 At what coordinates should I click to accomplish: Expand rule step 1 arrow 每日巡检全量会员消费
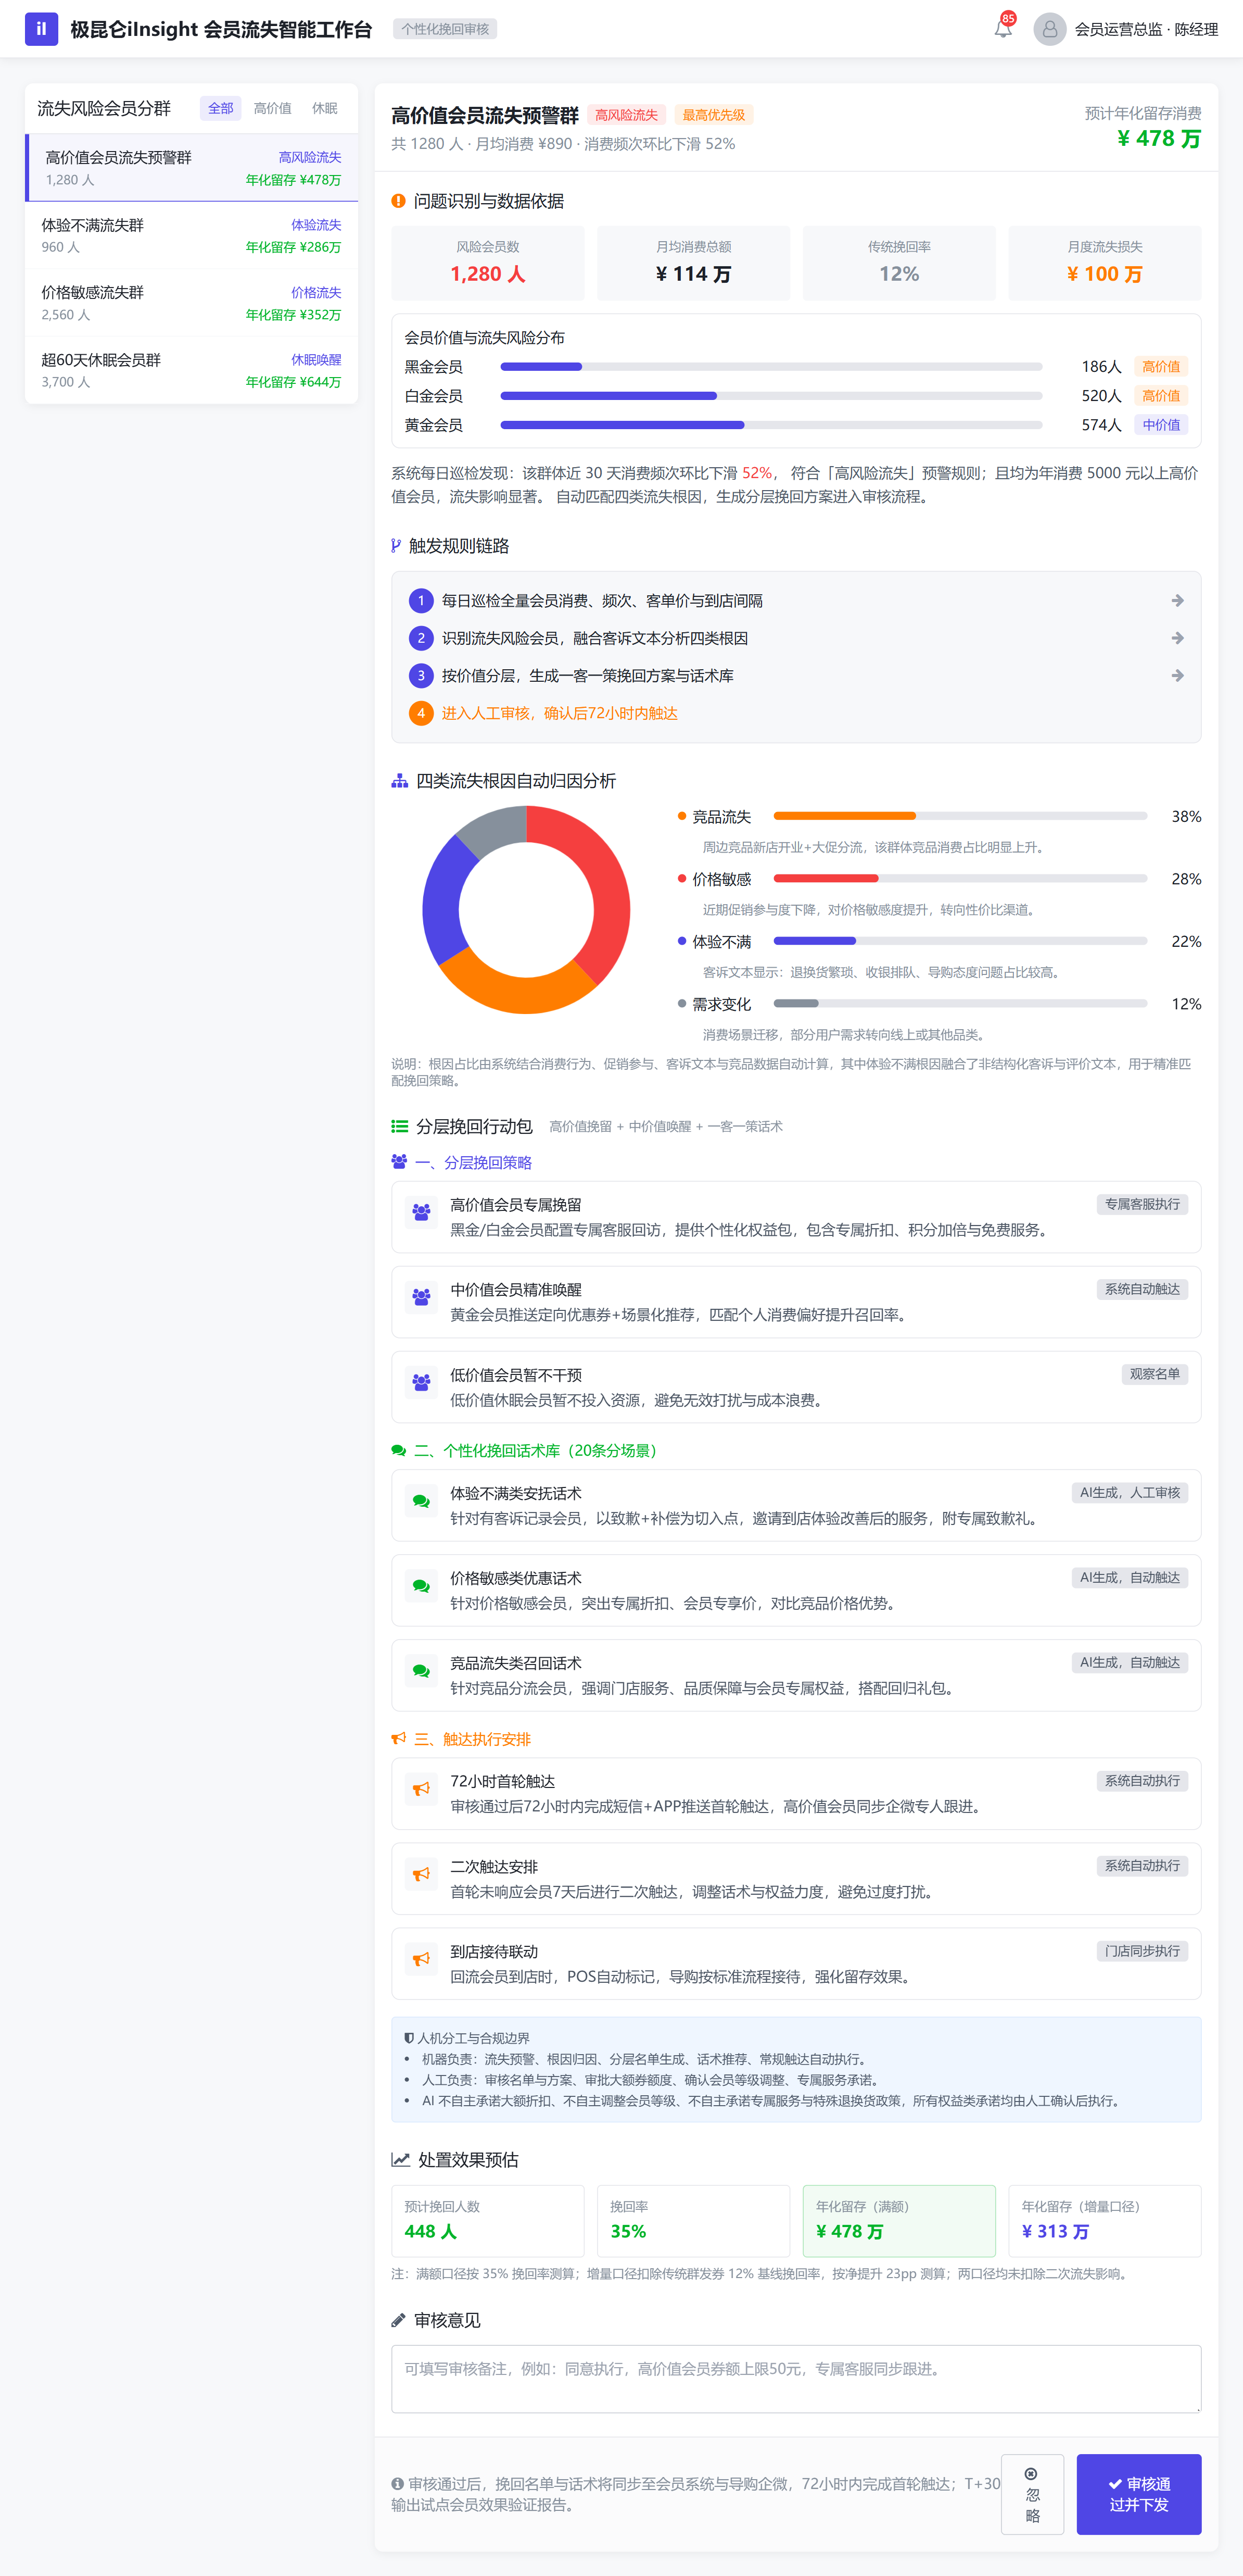(1177, 601)
